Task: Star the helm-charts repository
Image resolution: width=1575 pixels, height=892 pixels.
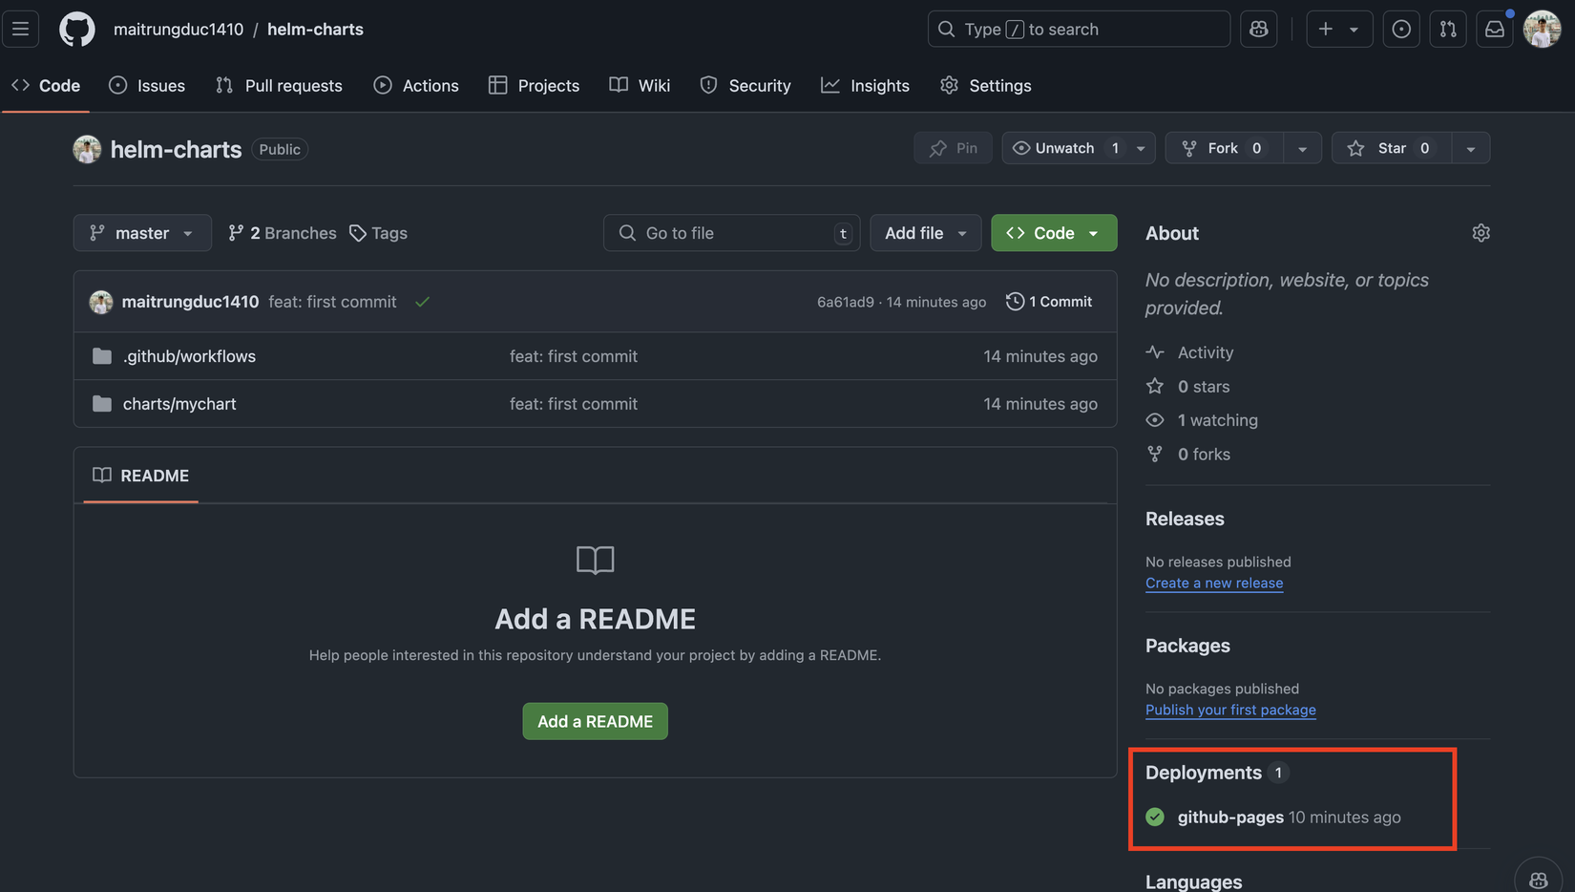Action: pos(1392,148)
